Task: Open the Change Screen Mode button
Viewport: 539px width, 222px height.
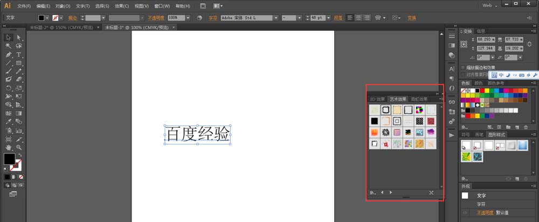Action: click(x=13, y=194)
